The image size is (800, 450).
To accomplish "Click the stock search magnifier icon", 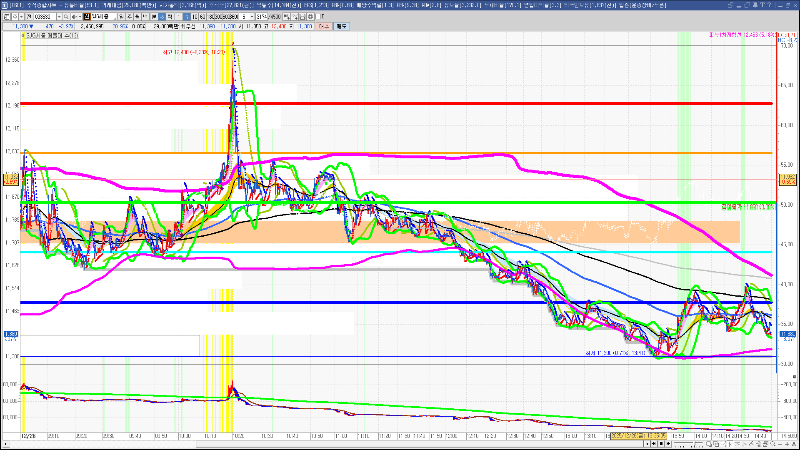I will point(66,17).
